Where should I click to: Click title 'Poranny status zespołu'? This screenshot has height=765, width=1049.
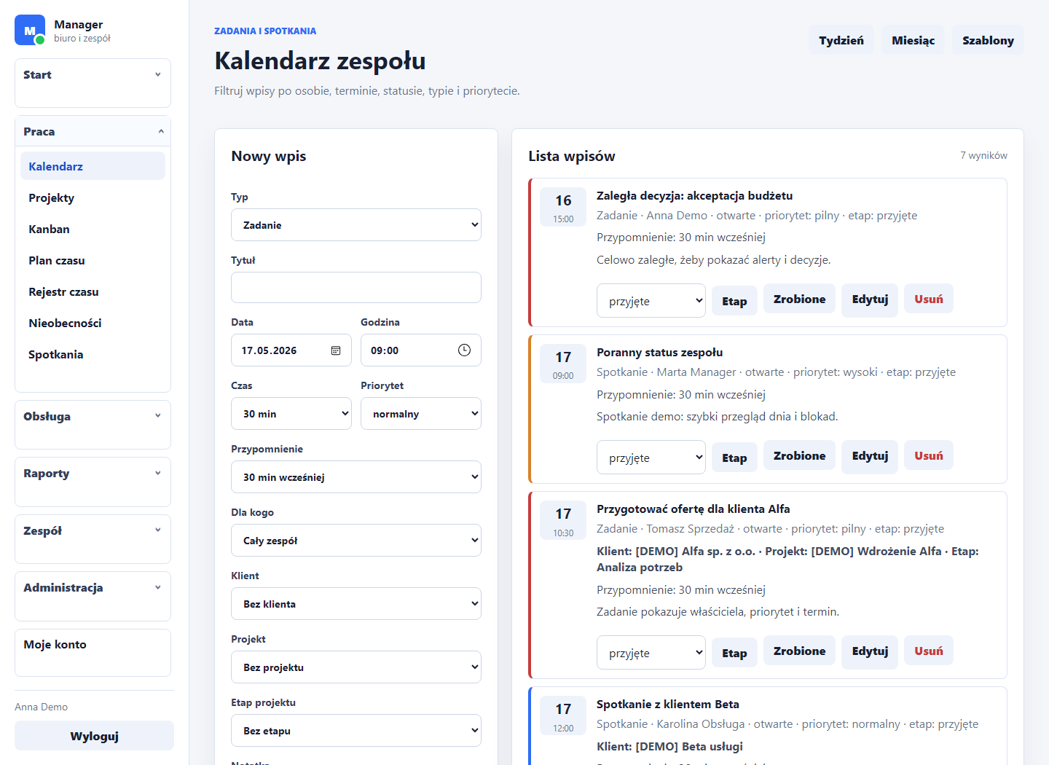coord(659,352)
